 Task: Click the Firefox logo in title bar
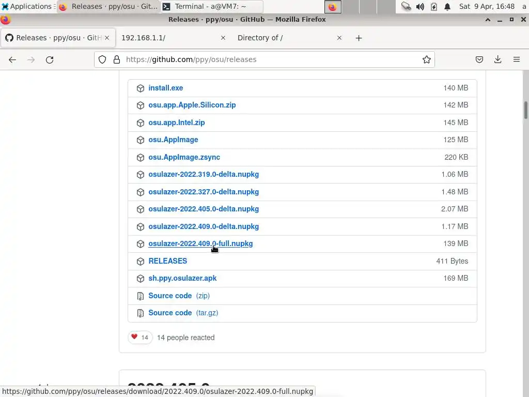pos(5,20)
